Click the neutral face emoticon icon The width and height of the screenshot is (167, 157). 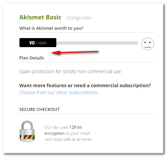tap(148, 44)
